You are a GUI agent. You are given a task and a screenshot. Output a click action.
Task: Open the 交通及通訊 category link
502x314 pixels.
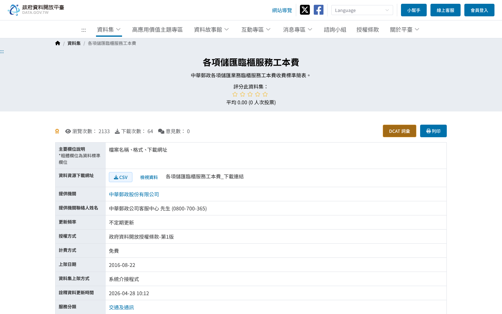tap(121, 307)
